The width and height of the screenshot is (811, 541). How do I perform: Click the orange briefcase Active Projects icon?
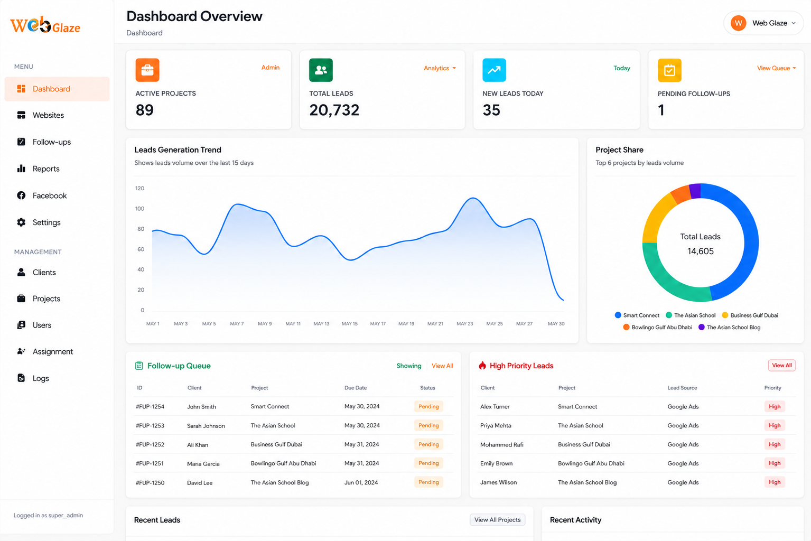click(x=147, y=70)
